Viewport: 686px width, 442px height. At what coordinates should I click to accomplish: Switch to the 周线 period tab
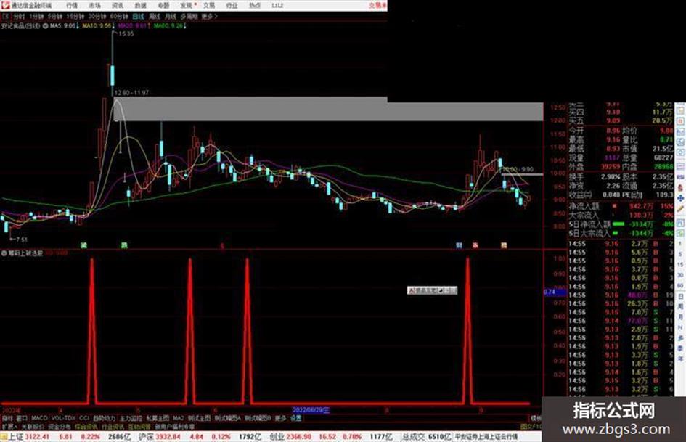pyautogui.click(x=155, y=17)
